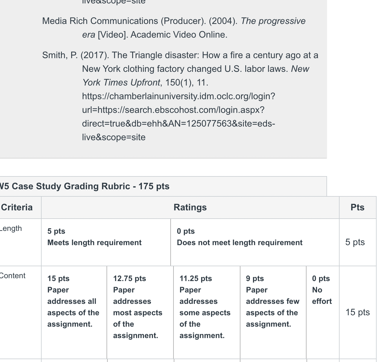Select the '0 pts No effort' rating
This screenshot has height=362, width=384.
coord(323,312)
